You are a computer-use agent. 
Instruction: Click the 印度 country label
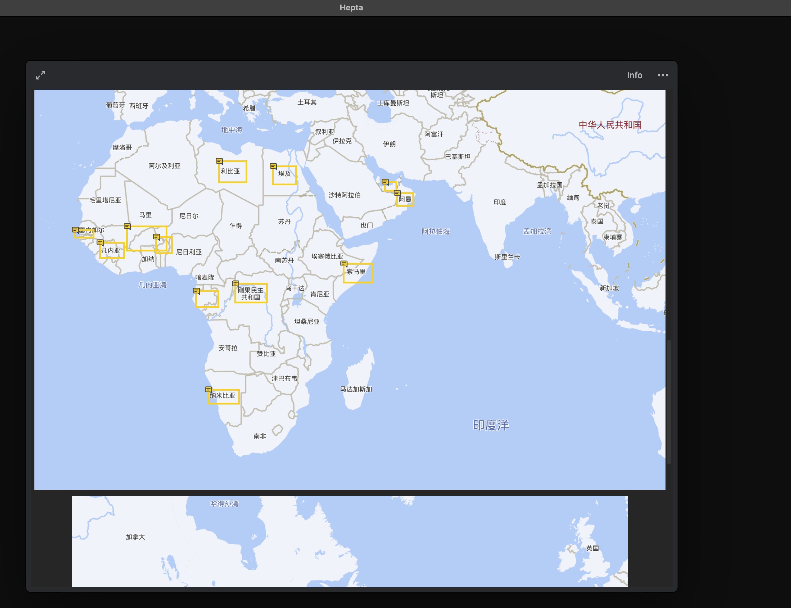coord(500,202)
